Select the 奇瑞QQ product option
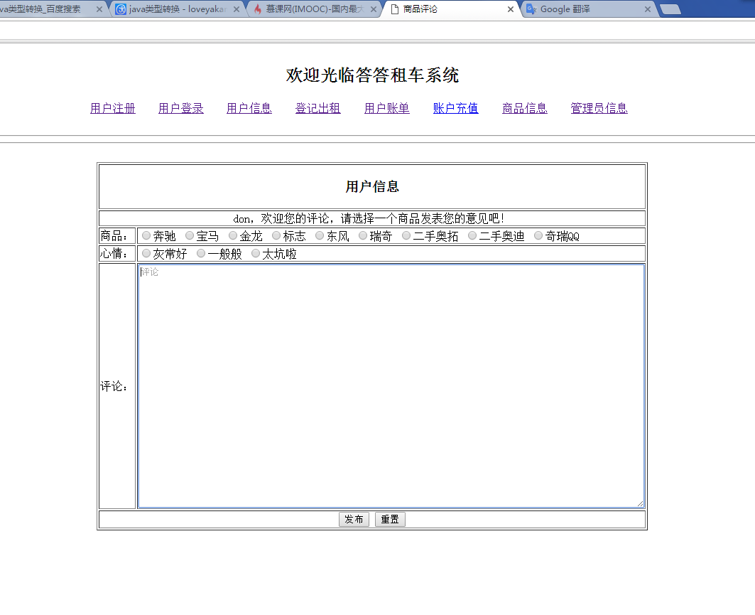This screenshot has width=755, height=615. click(x=538, y=235)
